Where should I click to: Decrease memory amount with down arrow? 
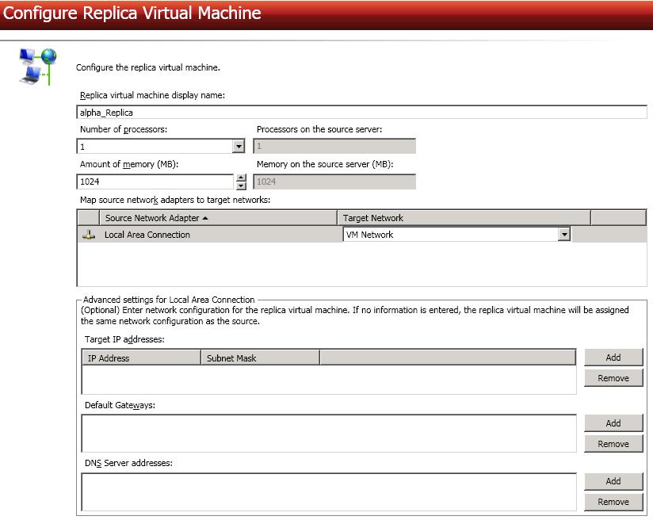[x=242, y=185]
